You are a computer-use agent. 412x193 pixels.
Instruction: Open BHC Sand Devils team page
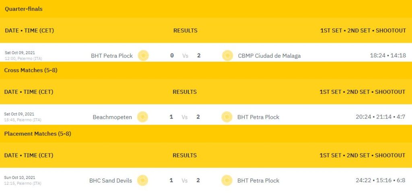click(x=111, y=181)
